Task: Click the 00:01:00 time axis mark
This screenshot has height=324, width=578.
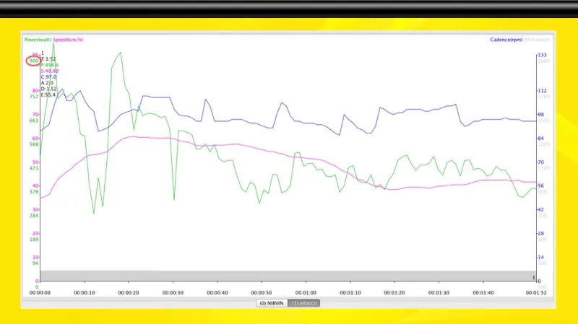Action: [x=306, y=292]
